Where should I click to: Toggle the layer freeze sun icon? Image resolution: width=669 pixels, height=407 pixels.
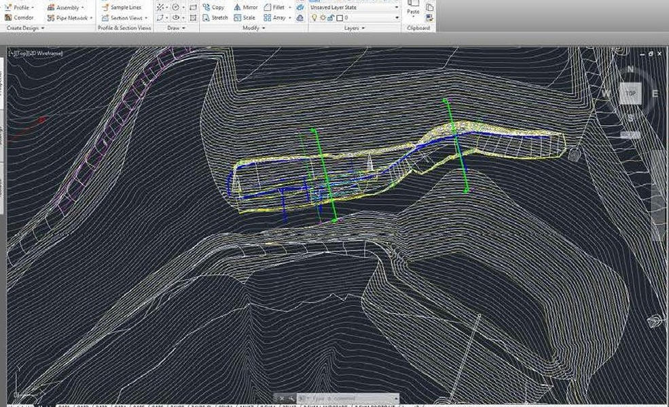[321, 18]
